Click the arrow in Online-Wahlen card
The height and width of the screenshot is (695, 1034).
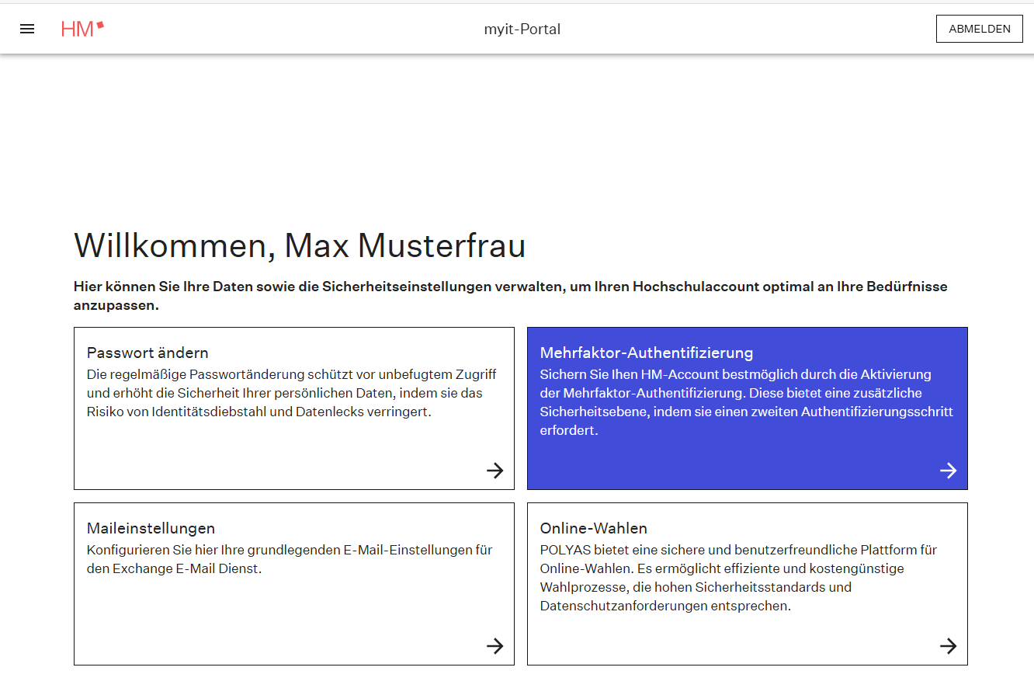(x=948, y=646)
